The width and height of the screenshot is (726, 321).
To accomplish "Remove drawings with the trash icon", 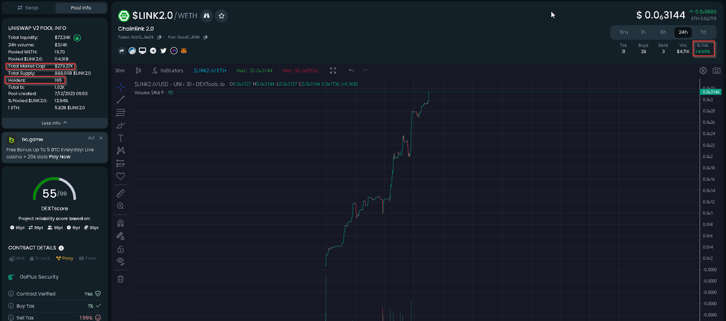I will click(x=120, y=279).
